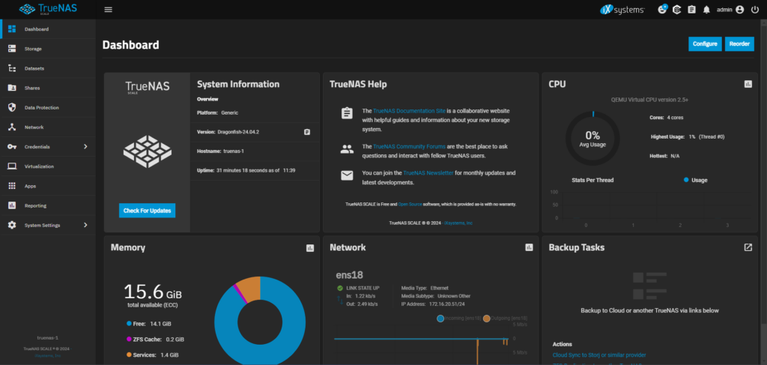Open TrueNAS Newsletter link

(428, 172)
